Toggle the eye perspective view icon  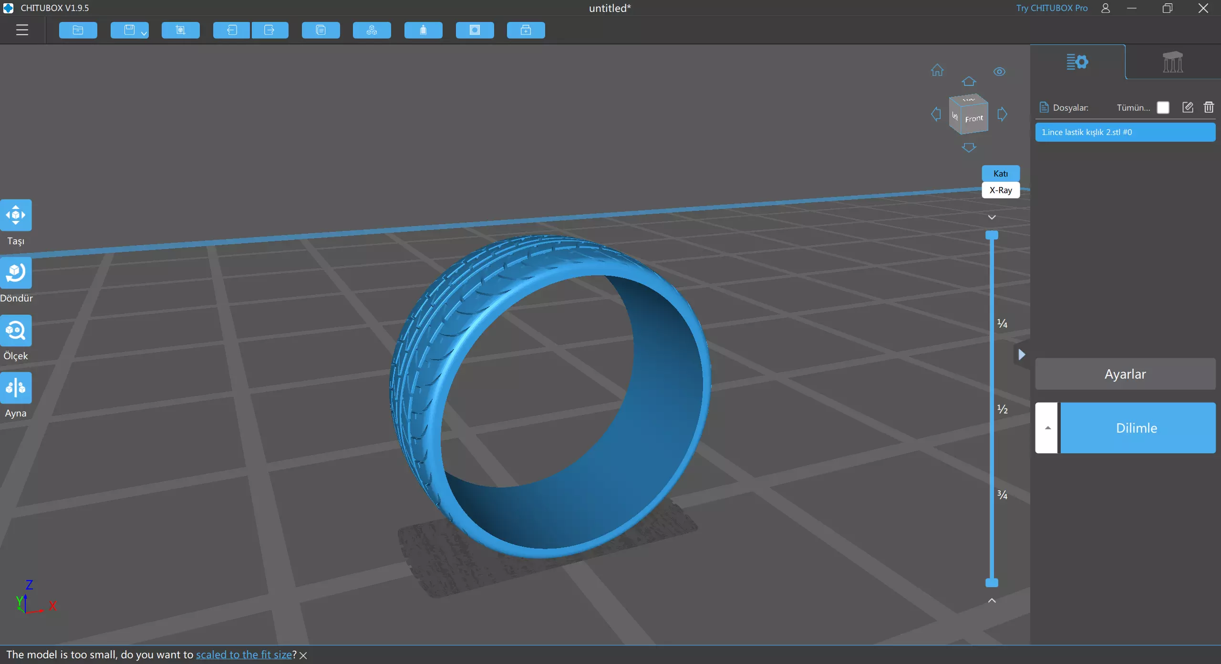click(x=1000, y=72)
